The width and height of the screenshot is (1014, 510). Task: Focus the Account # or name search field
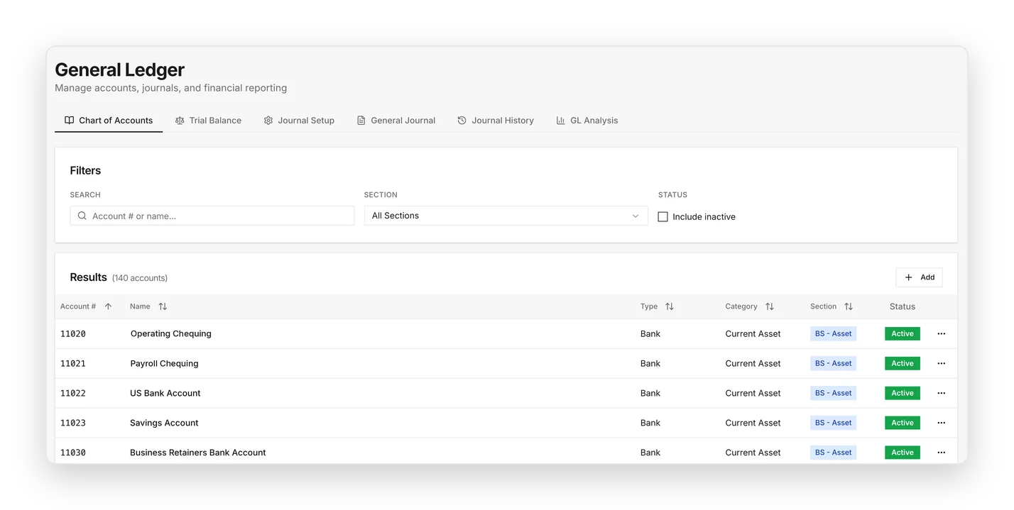tap(212, 216)
